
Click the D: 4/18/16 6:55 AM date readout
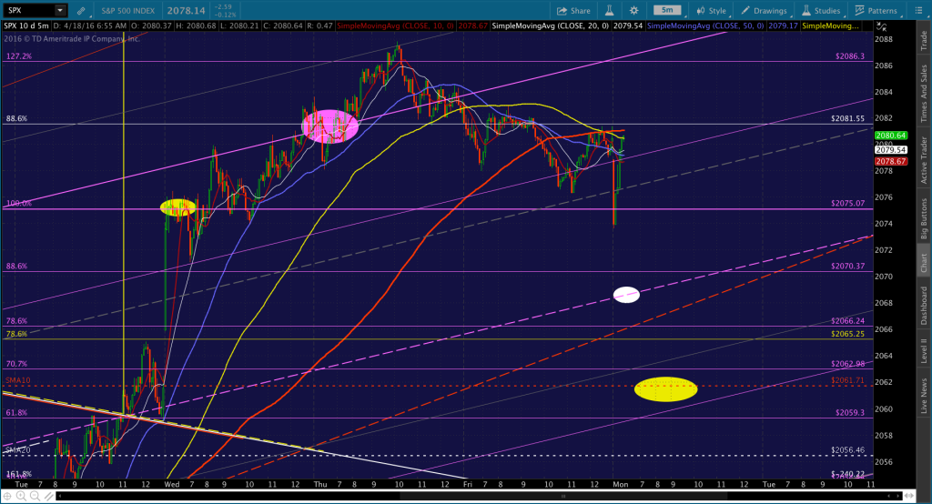(90, 26)
